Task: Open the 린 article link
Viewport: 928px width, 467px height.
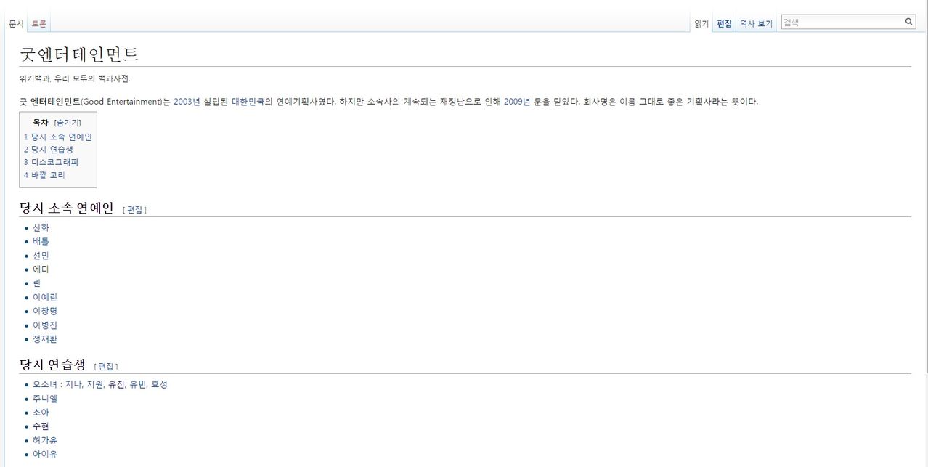Action: click(x=36, y=283)
